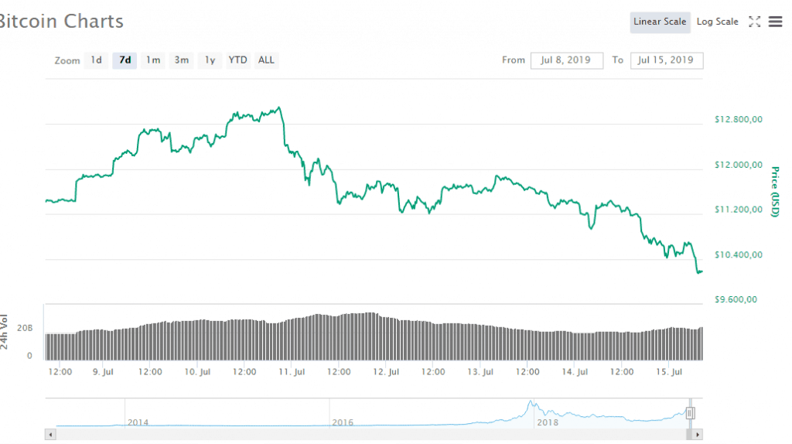Click the 10. Jul date label
This screenshot has height=444, width=792.
197,372
